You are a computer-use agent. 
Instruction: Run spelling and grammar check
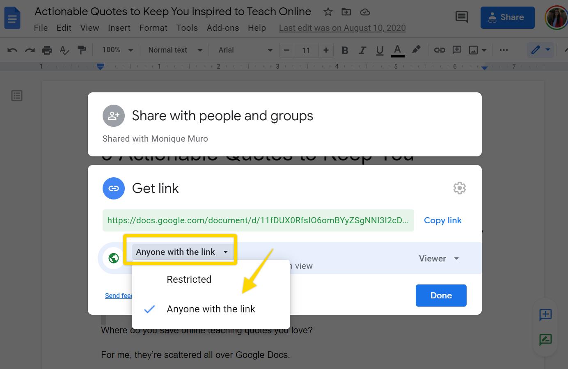tap(64, 50)
